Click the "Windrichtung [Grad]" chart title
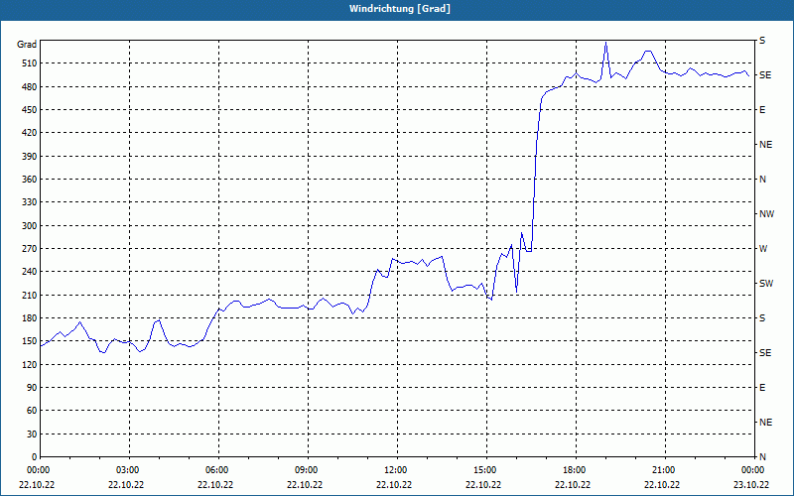Screen dimensions: 794x496 (x=400, y=9)
